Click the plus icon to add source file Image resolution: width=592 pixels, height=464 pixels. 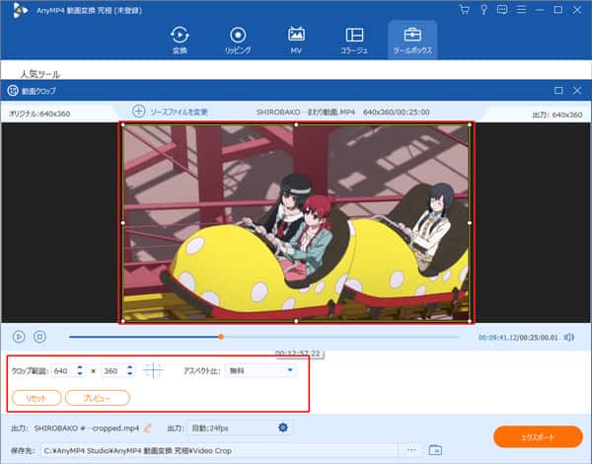point(138,112)
